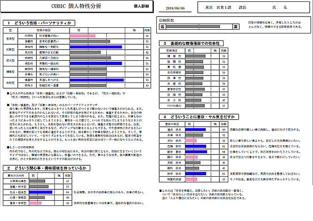Click the '身体性' row label
This screenshot has height=221, width=313.
[29, 47]
